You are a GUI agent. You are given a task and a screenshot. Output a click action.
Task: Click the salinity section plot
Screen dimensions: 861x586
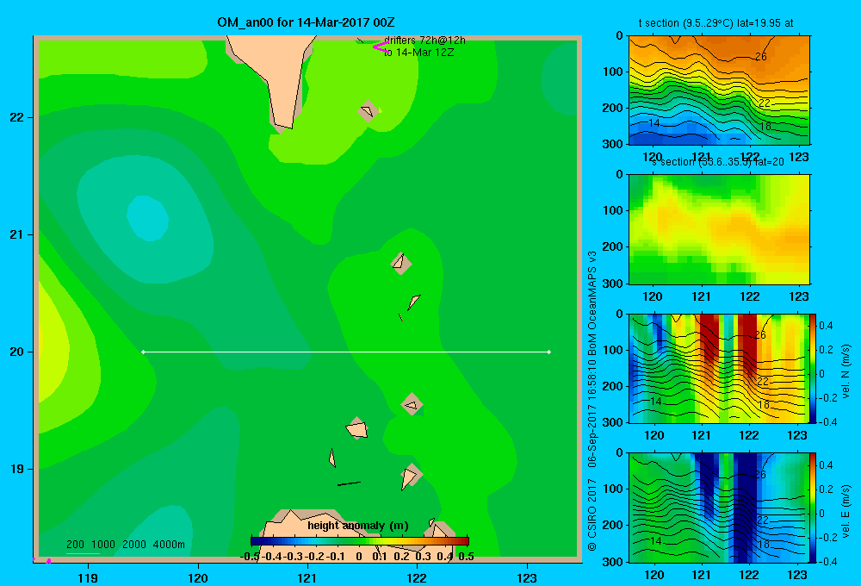tap(719, 229)
